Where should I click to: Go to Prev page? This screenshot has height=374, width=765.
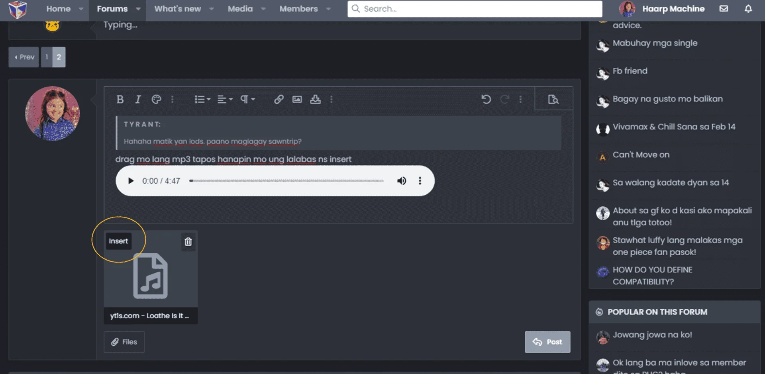click(24, 57)
